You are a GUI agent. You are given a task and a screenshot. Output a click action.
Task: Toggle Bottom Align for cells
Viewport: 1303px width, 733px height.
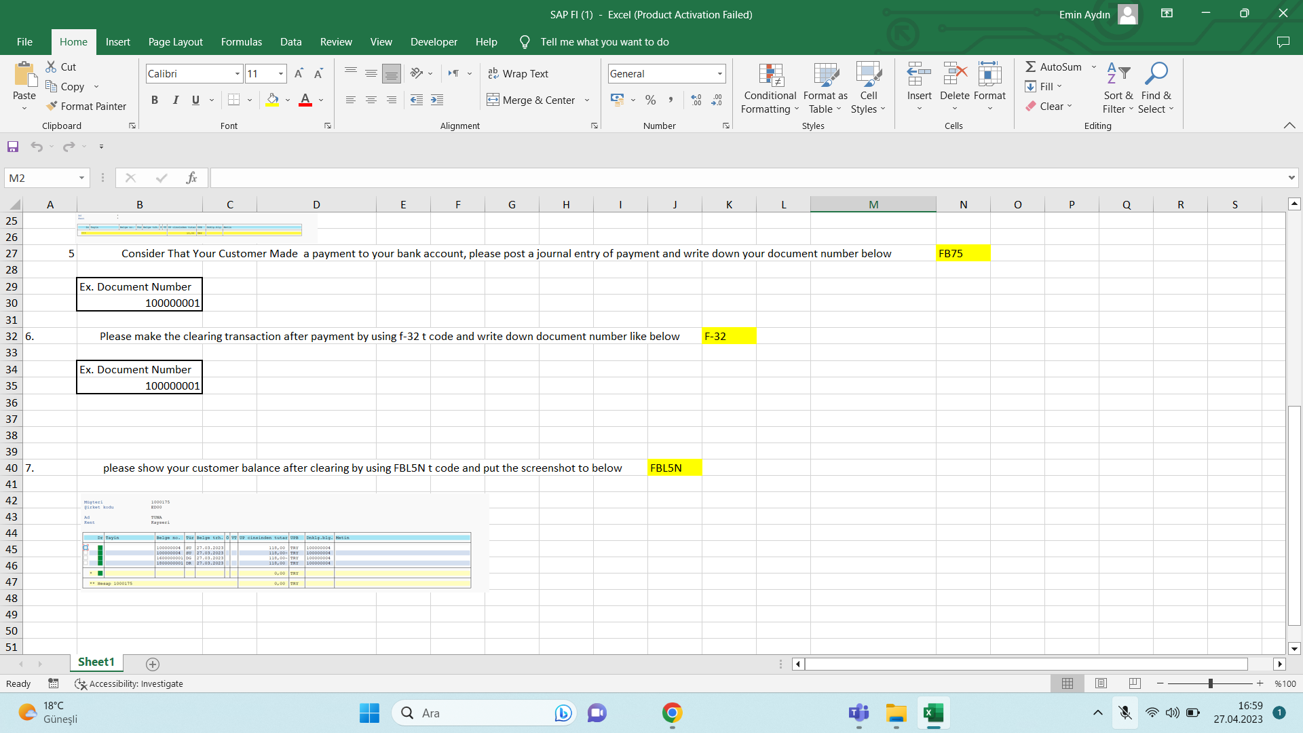pos(391,73)
